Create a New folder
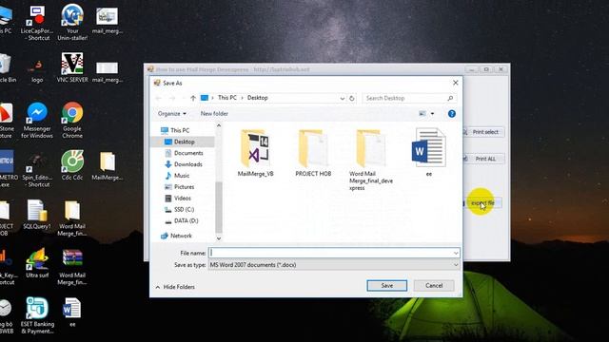This screenshot has height=342, width=609. click(x=214, y=114)
